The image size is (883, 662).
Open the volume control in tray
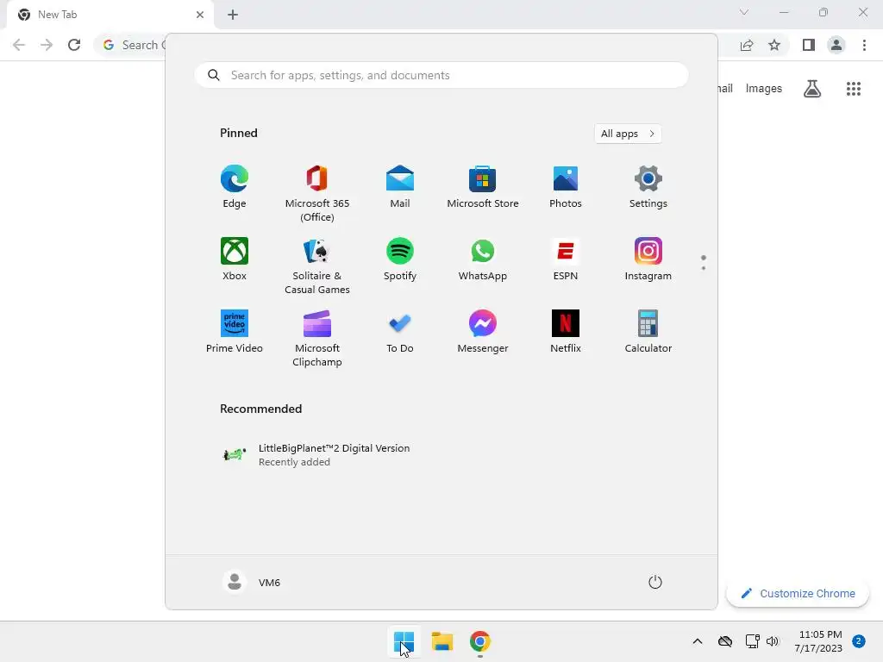[773, 641]
